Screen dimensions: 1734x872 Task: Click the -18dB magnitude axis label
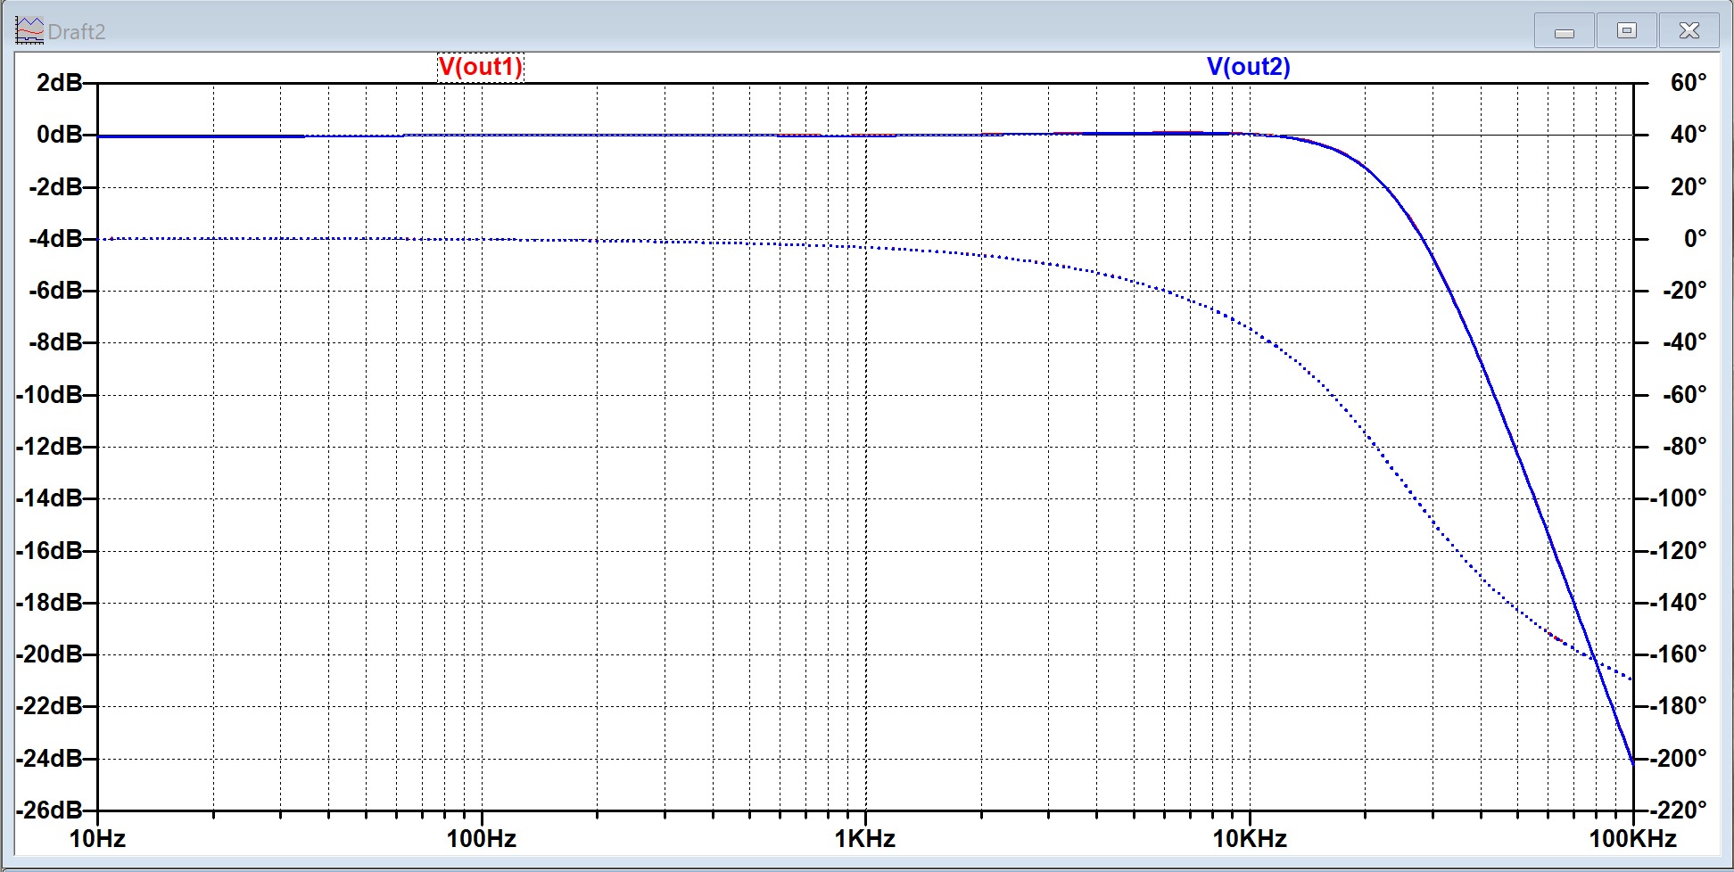pos(50,603)
